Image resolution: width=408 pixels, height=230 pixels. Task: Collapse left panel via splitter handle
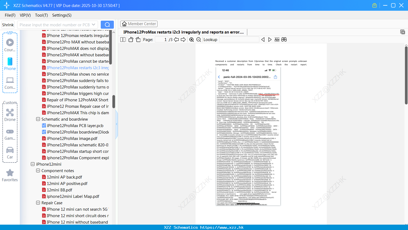pyautogui.click(x=117, y=124)
